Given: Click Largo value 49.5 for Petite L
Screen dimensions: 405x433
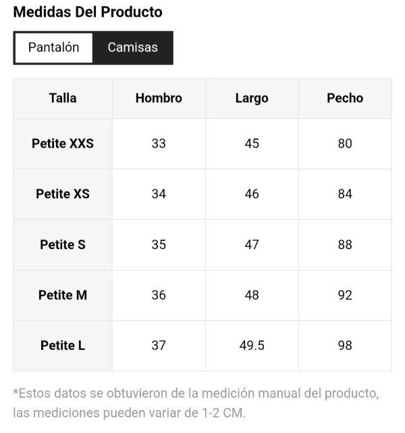Looking at the screenshot, I should 252,346.
